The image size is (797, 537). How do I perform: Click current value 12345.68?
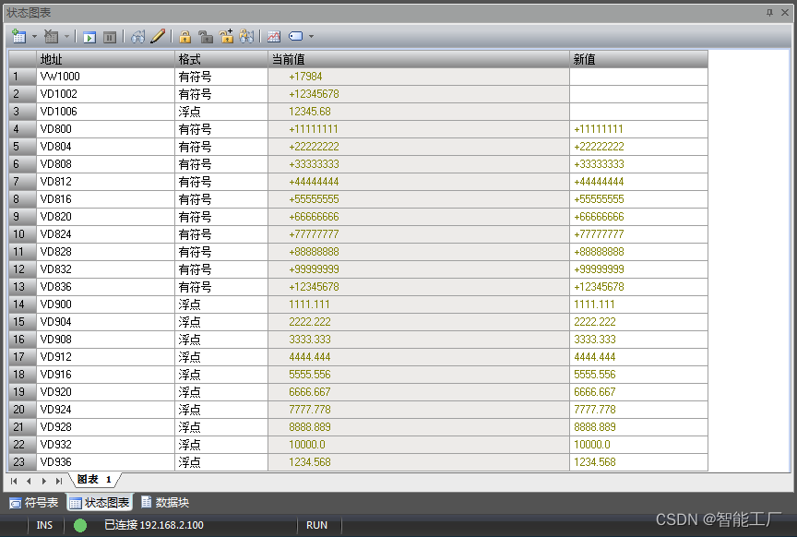(418, 112)
